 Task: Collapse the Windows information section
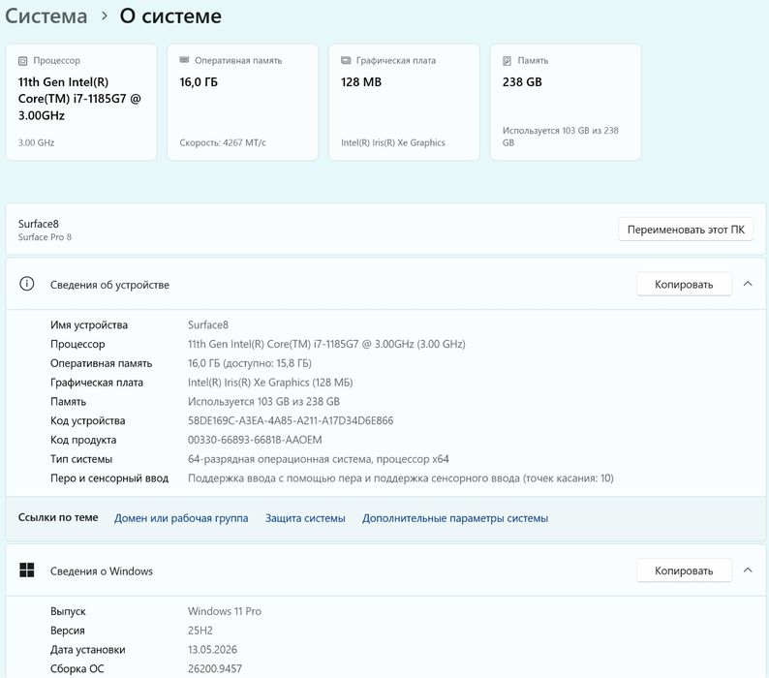748,570
